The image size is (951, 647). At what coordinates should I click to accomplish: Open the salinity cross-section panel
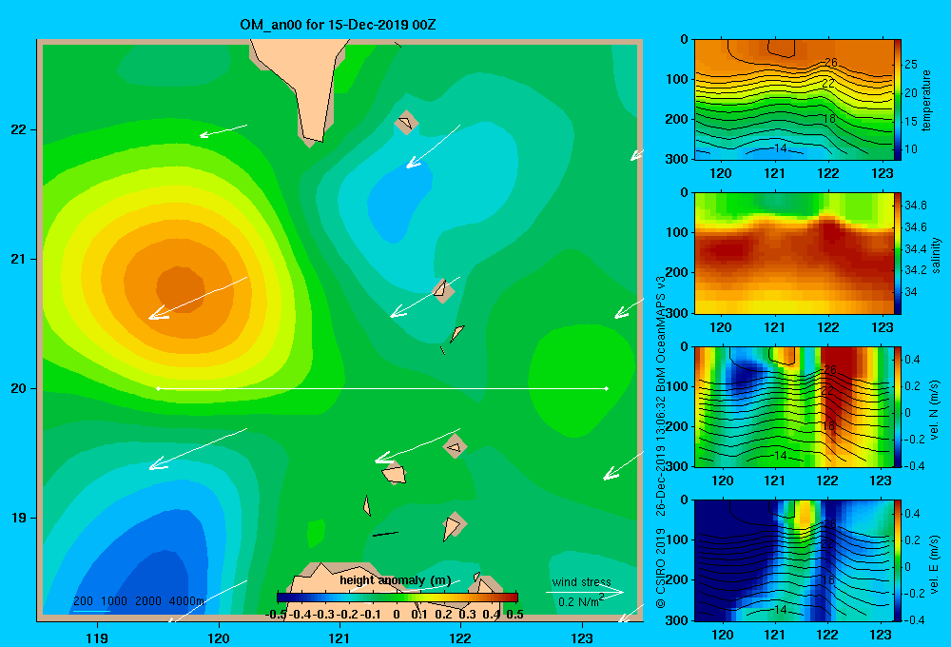(x=793, y=253)
